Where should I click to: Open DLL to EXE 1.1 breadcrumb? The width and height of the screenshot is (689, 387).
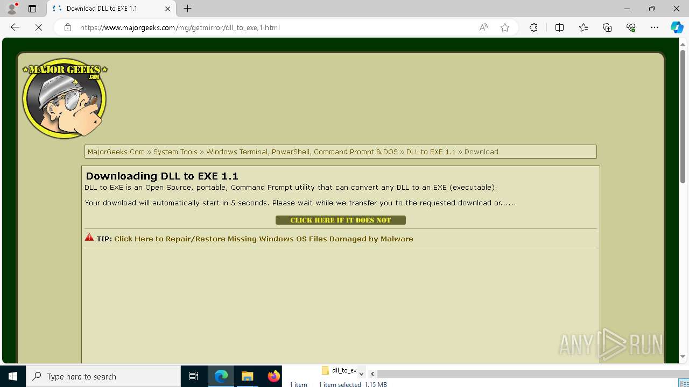(x=431, y=152)
